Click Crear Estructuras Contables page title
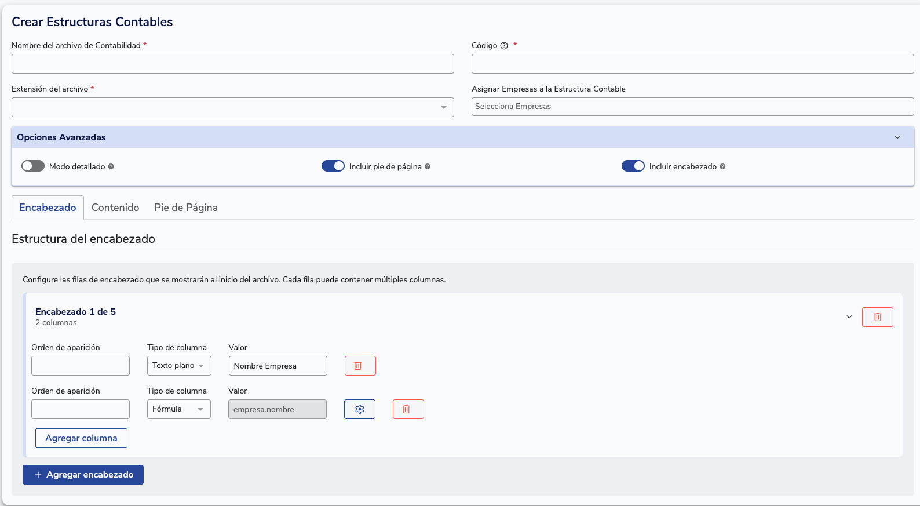Image resolution: width=920 pixels, height=506 pixels. (x=92, y=22)
